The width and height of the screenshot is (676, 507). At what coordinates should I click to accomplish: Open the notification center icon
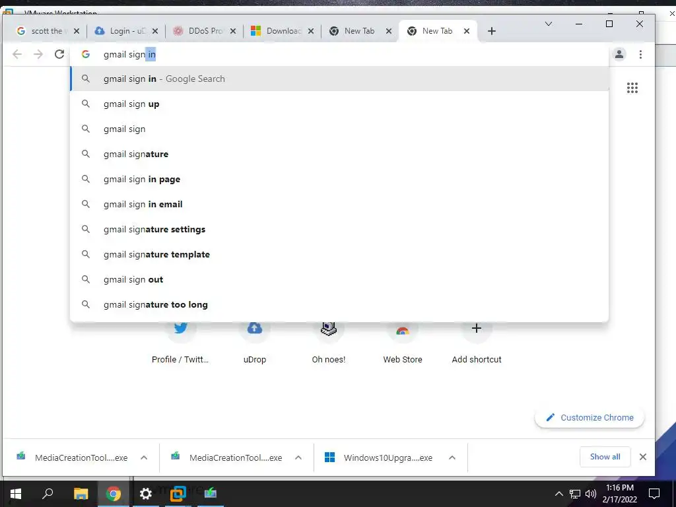pos(654,494)
